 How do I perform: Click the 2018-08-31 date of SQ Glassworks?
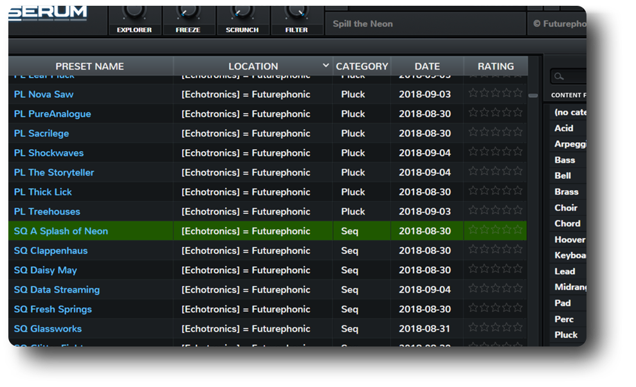[x=424, y=328]
